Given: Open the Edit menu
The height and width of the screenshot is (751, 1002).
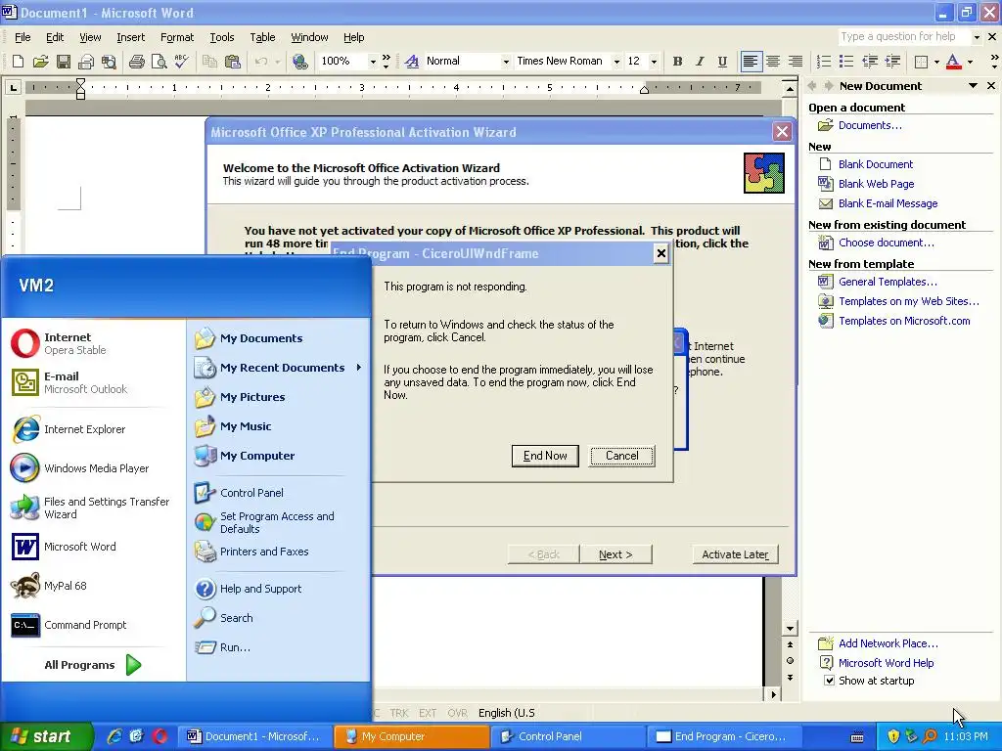Looking at the screenshot, I should pos(55,37).
